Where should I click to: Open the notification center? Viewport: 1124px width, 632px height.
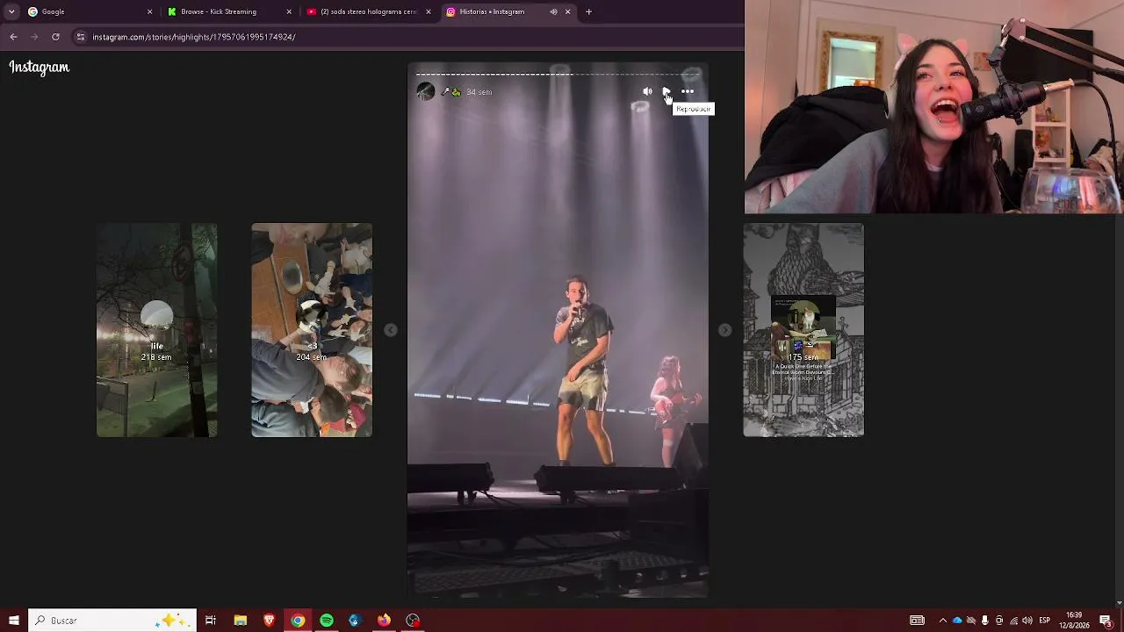(1106, 621)
